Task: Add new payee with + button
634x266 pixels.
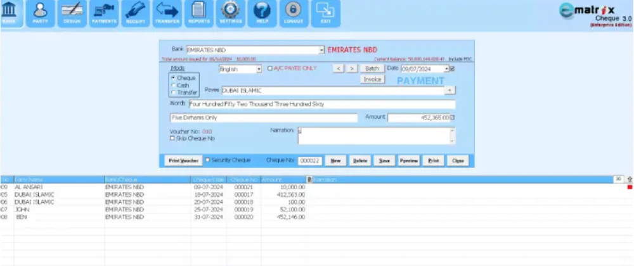Action: pyautogui.click(x=450, y=91)
